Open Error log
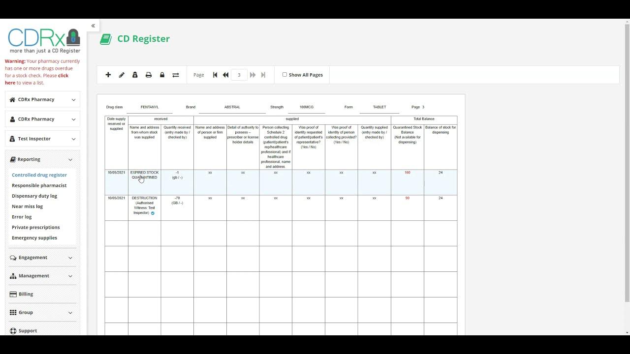Viewport: 630px width, 354px height. coord(22,217)
